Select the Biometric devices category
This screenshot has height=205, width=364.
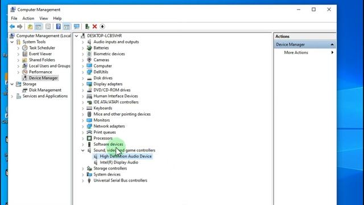[x=109, y=54]
